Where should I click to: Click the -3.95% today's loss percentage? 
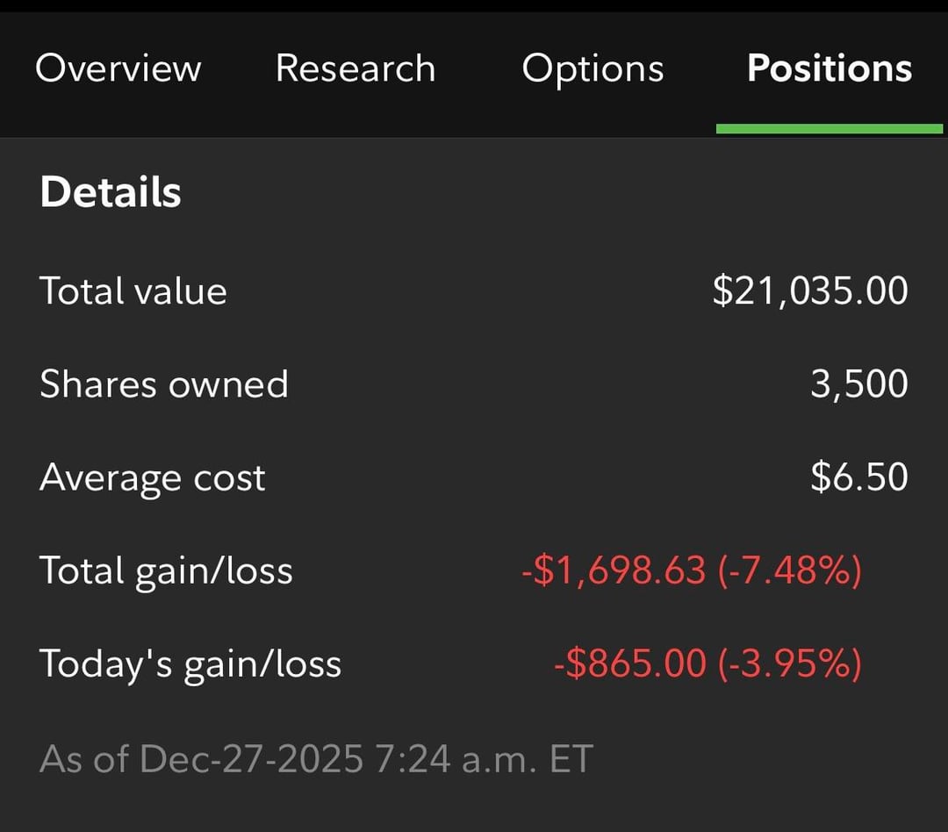[790, 663]
